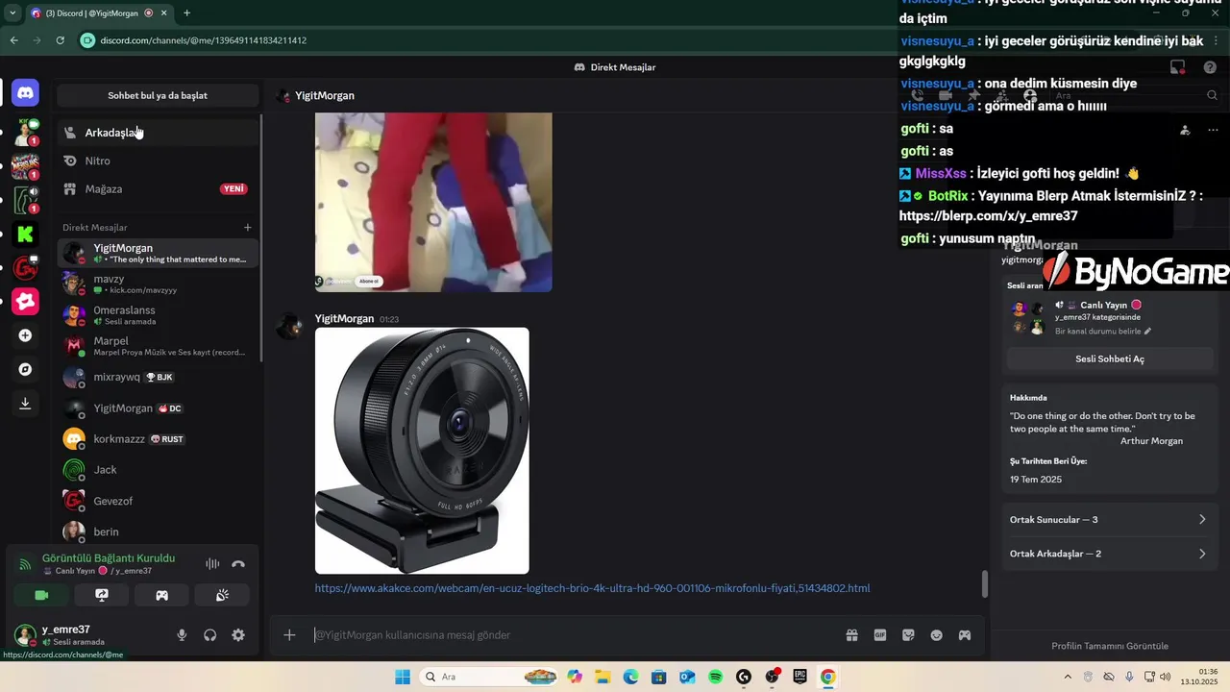Viewport: 1230px width, 692px height.
Task: Open mavzy direct message
Action: tap(157, 284)
